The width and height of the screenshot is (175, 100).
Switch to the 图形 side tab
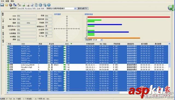3,27
